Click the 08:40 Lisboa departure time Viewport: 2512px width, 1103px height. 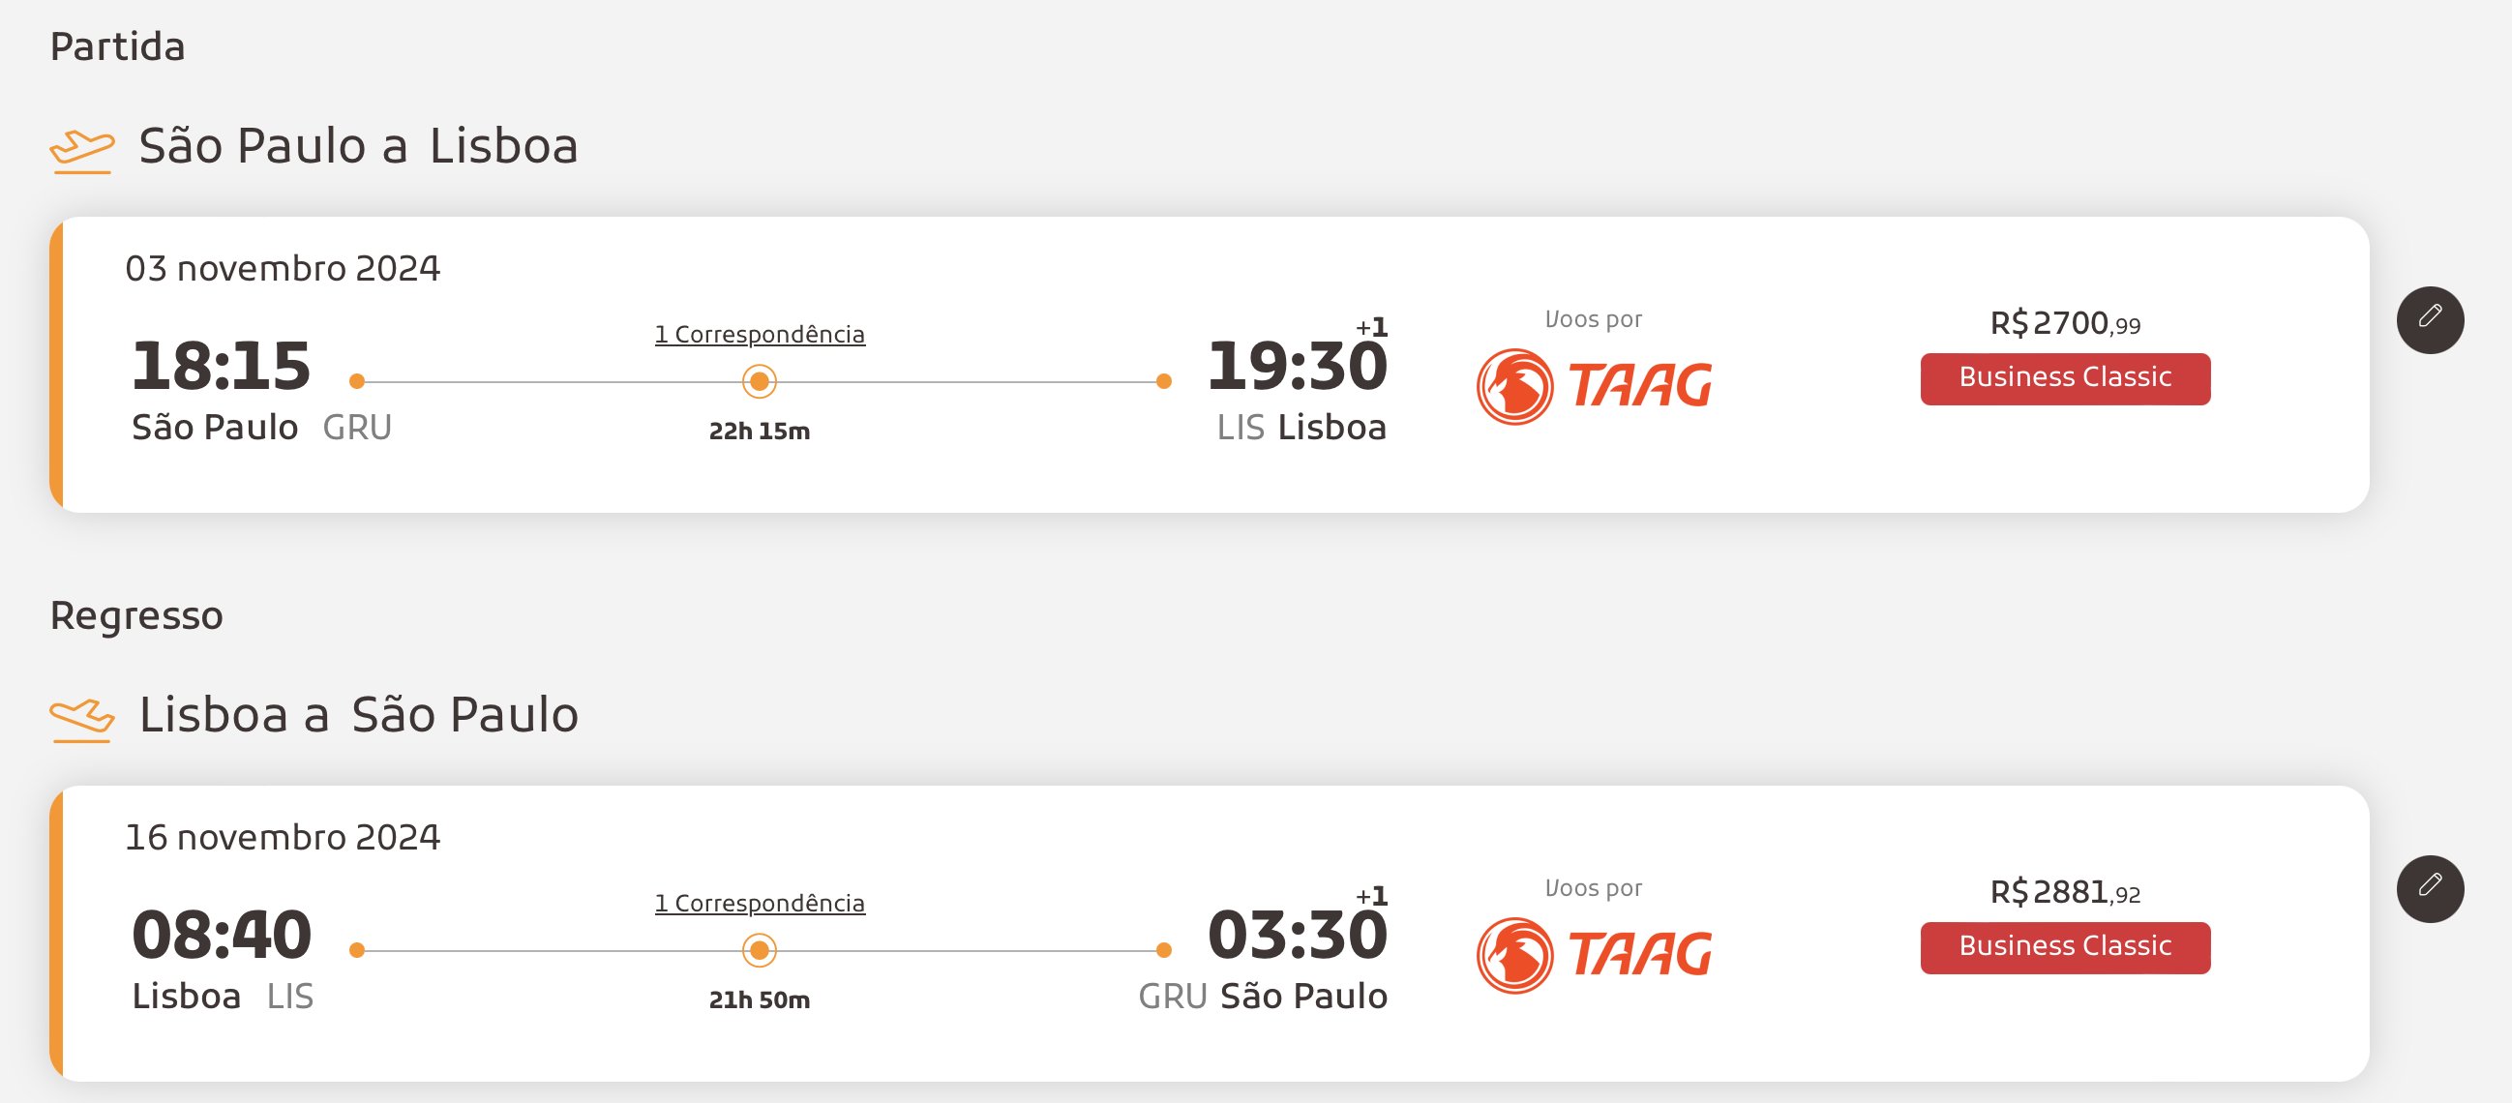tap(221, 935)
